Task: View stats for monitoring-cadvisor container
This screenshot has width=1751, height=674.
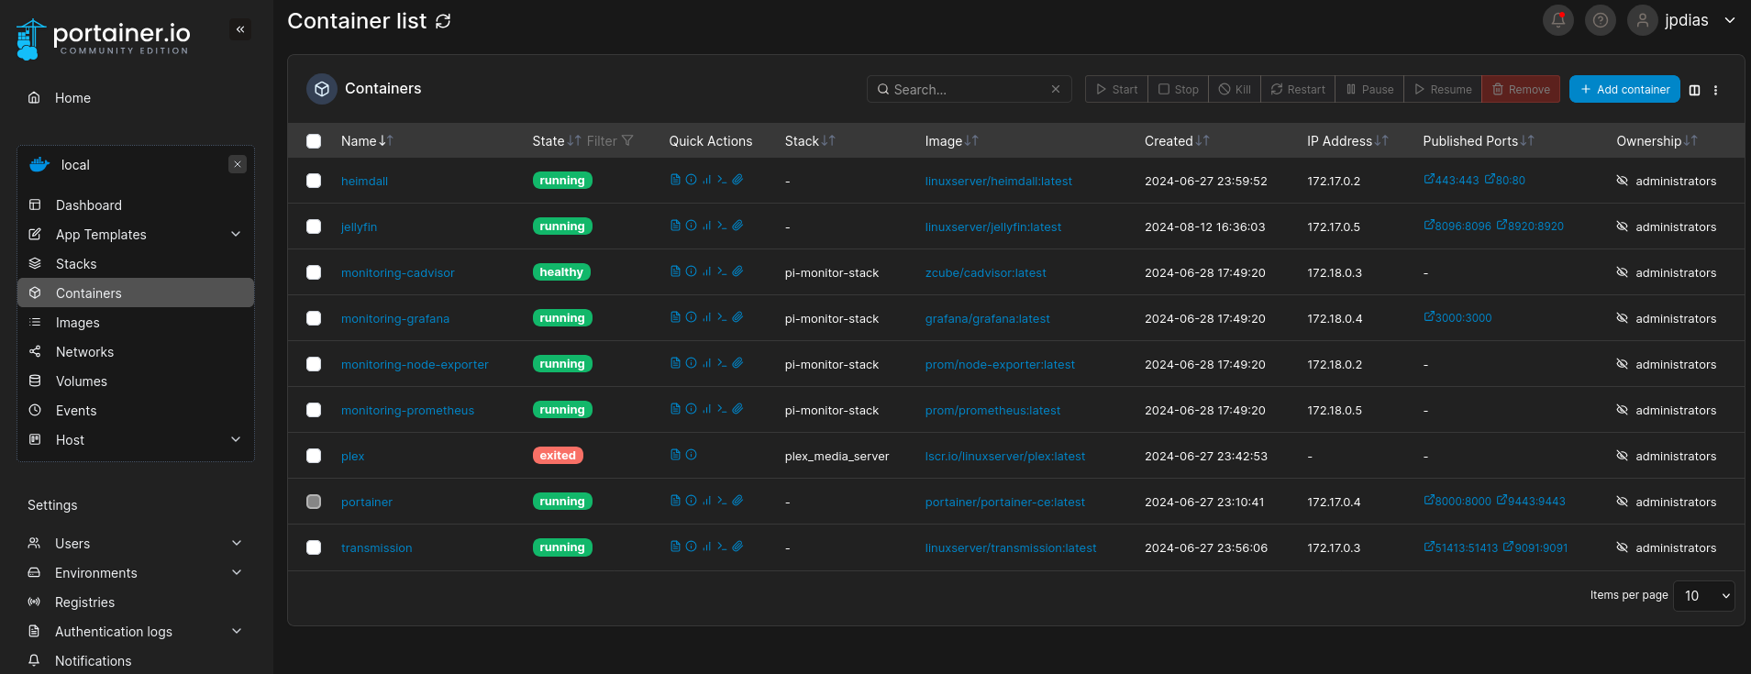Action: click(x=706, y=271)
